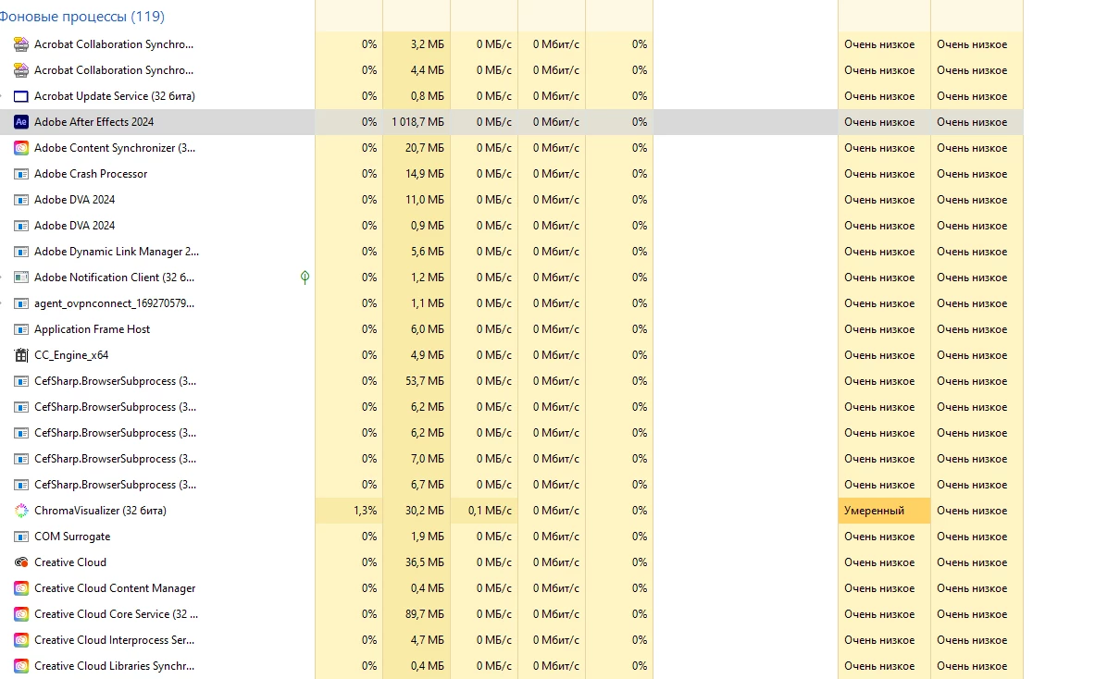Select the 'Creative Cloud Content Manager' process name
This screenshot has width=1095, height=679.
point(115,588)
